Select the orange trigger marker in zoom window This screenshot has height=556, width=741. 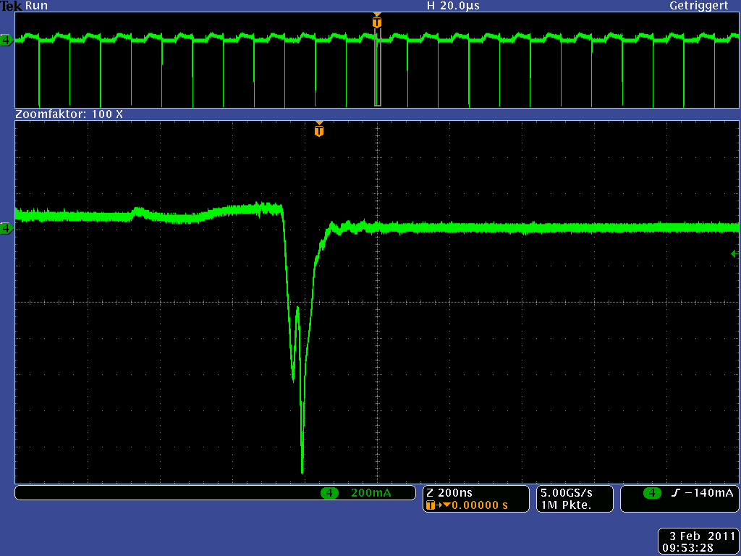coord(319,129)
